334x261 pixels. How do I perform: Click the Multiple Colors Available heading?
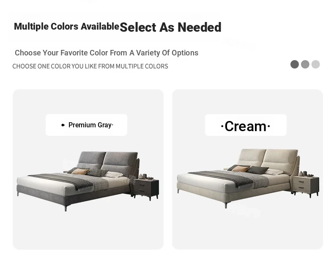[x=66, y=27]
